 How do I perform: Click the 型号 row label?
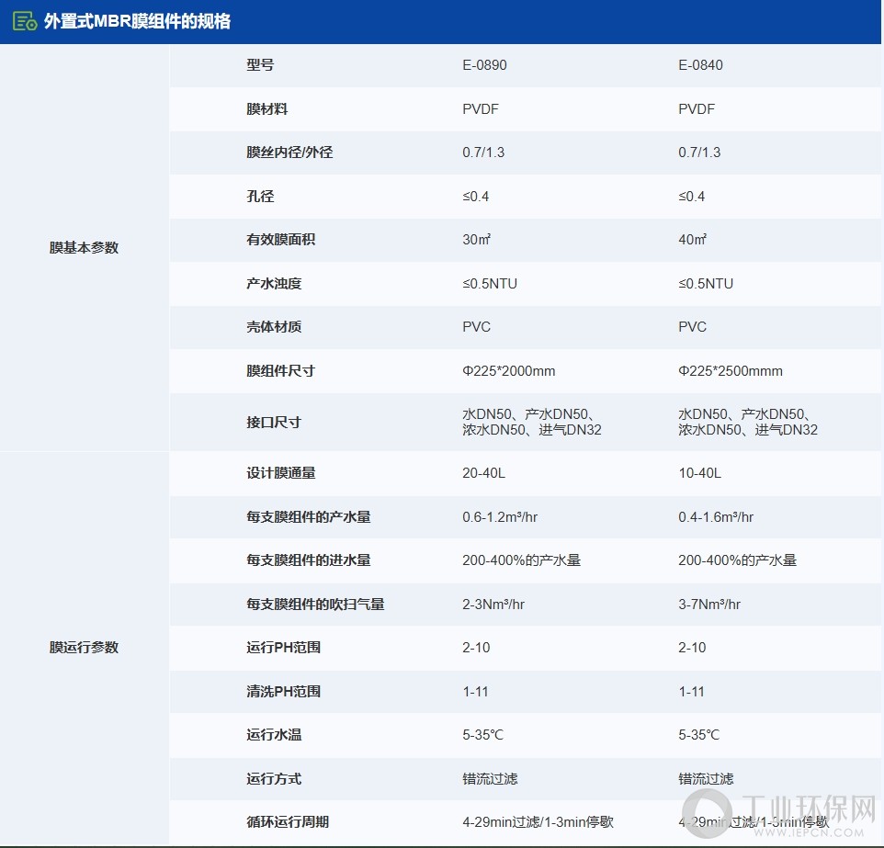coord(260,65)
